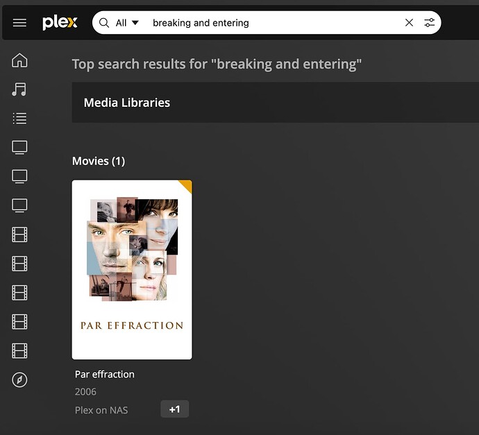
Task: Click the 2006 year text
Action: pyautogui.click(x=85, y=392)
